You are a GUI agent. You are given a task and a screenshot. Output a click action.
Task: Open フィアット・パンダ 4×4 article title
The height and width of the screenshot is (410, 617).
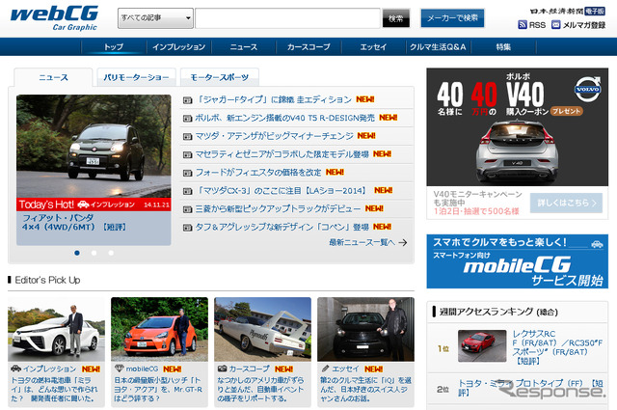[73, 222]
